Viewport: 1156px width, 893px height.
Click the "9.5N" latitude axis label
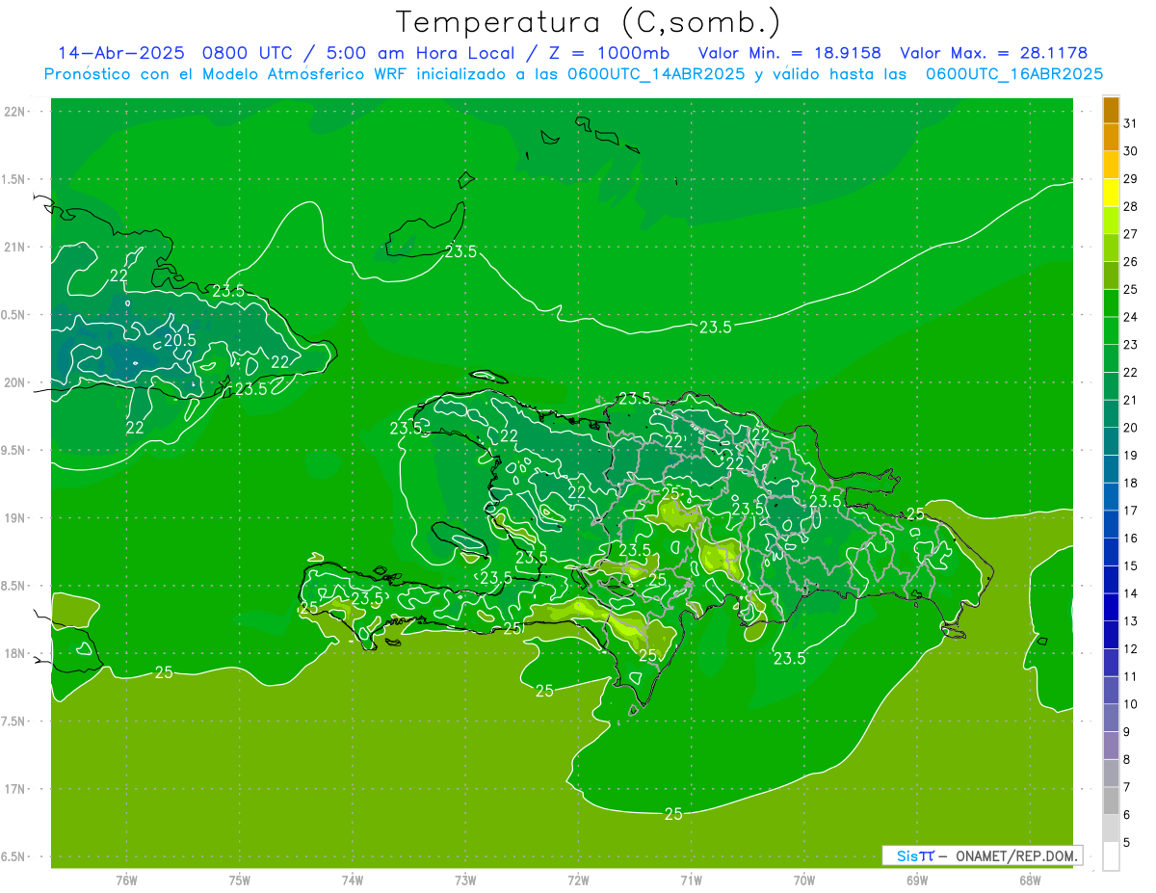[x=13, y=450]
